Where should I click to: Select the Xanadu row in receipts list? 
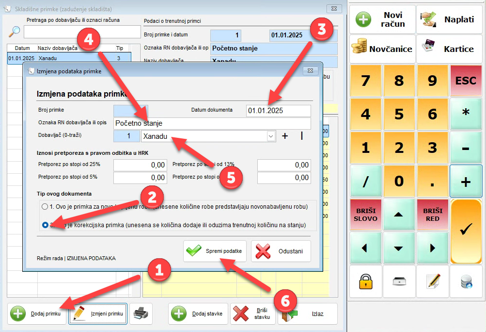[x=68, y=58]
